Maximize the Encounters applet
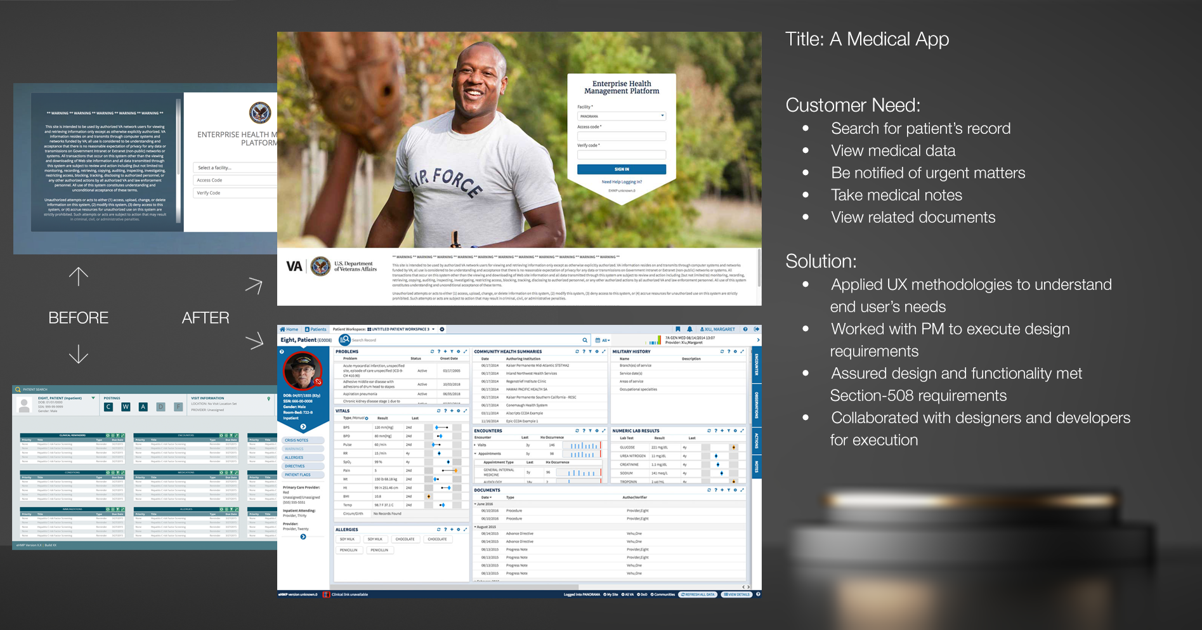Viewport: 1202px width, 630px height. click(x=603, y=431)
